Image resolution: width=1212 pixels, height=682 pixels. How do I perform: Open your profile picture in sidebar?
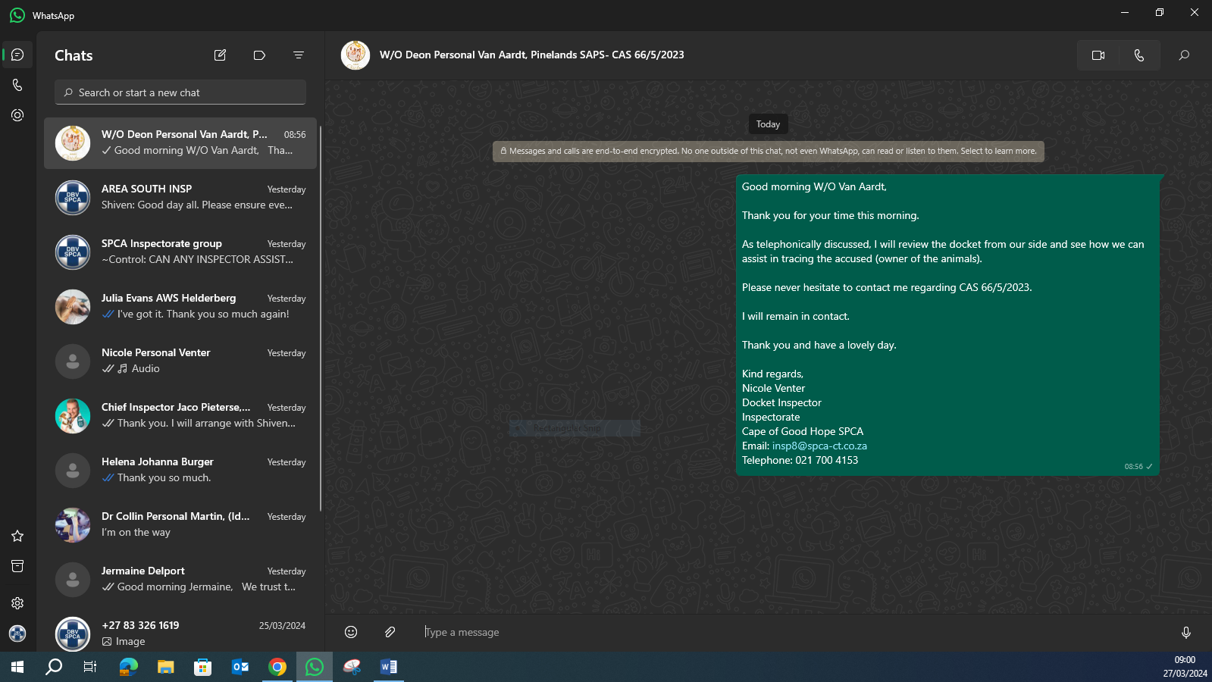click(x=17, y=634)
